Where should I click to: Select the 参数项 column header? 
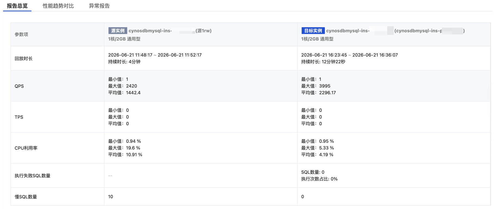click(x=21, y=34)
